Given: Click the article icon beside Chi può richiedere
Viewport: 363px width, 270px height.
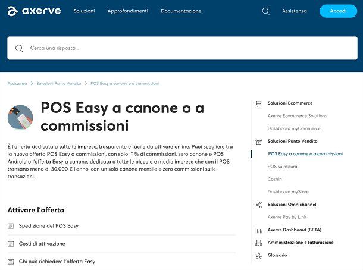Looking at the screenshot, I should tap(11, 262).
